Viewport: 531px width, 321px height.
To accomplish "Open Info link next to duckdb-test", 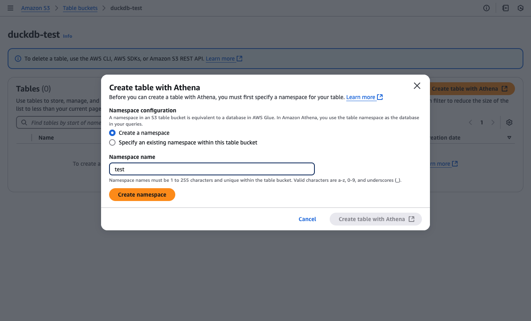I will click(x=67, y=36).
